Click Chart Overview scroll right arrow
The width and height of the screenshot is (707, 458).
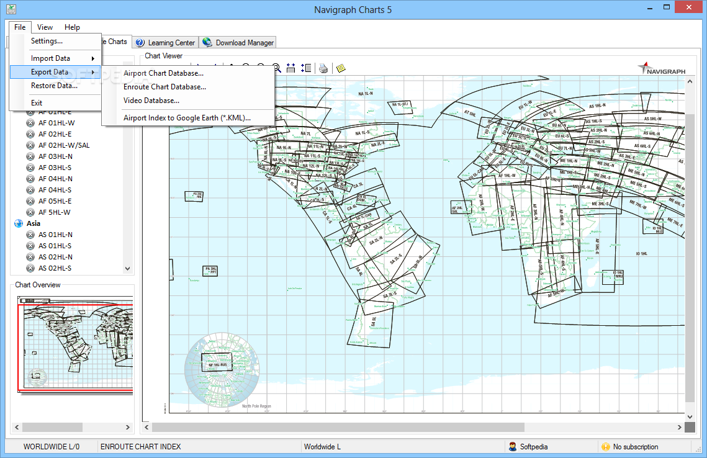coord(128,427)
